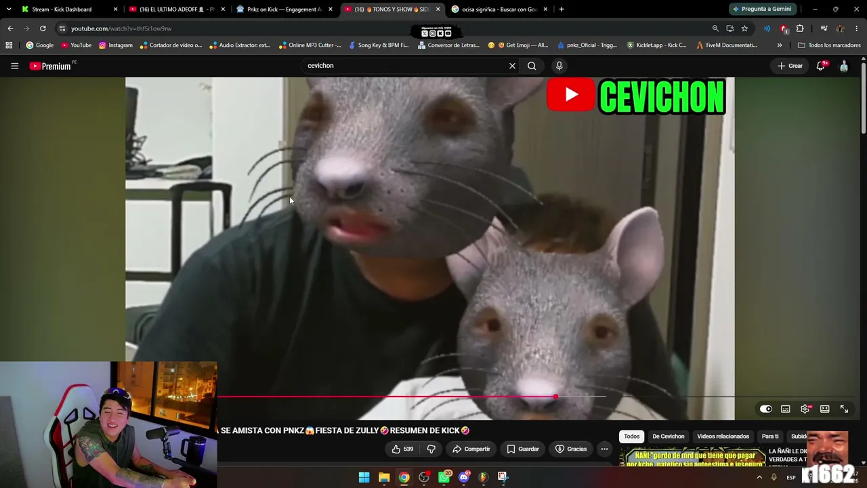Select the Todos filter chip
This screenshot has height=488, width=867.
(631, 436)
